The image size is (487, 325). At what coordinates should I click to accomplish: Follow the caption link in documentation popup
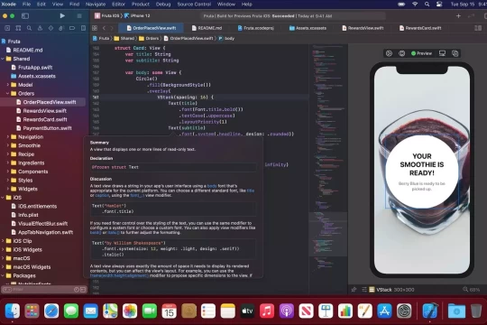coord(102,195)
